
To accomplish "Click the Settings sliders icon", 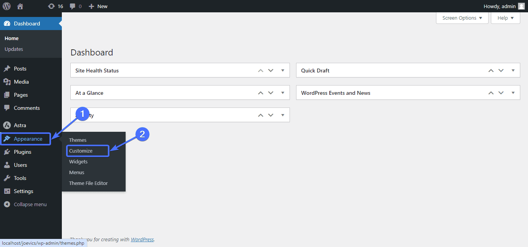I will pos(7,191).
